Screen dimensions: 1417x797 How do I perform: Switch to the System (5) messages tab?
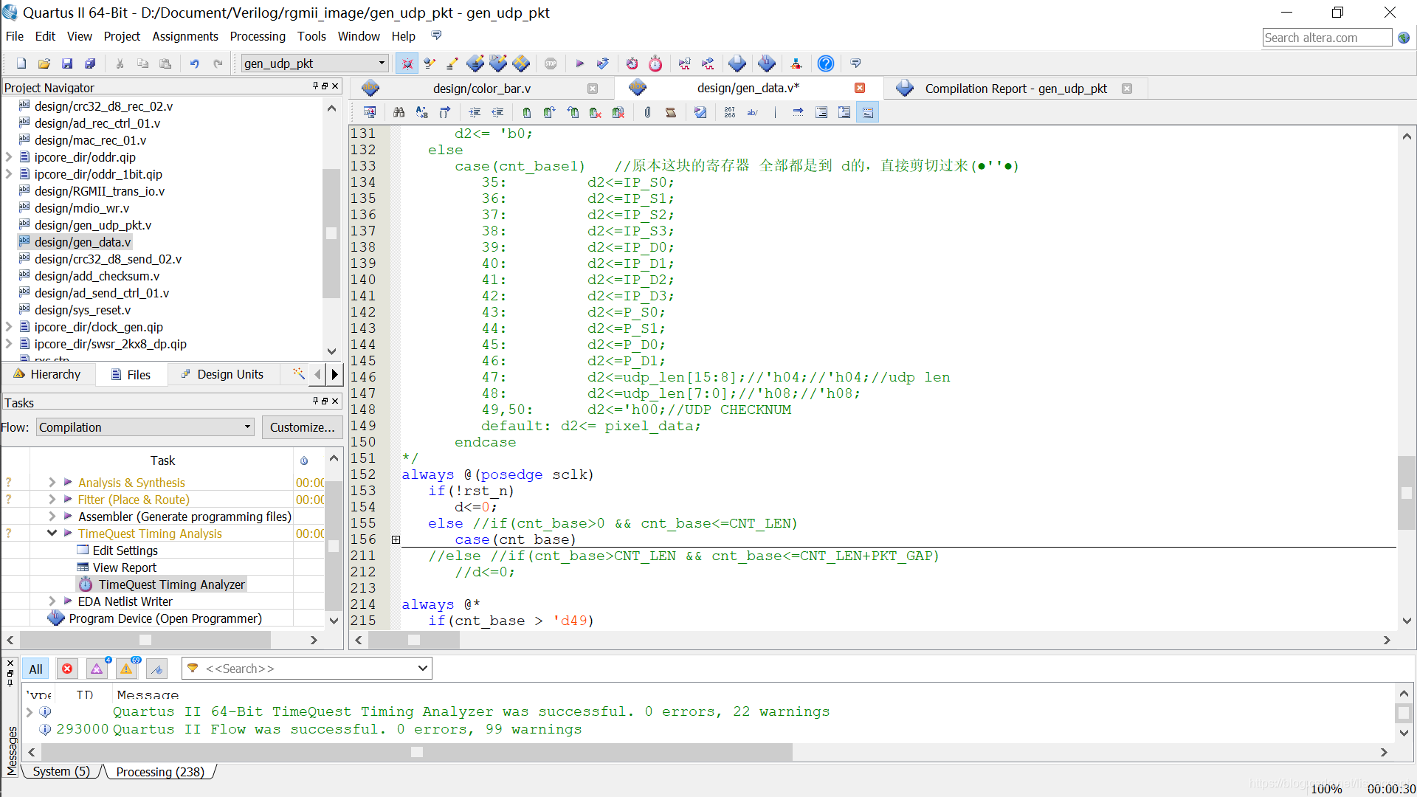[61, 771]
